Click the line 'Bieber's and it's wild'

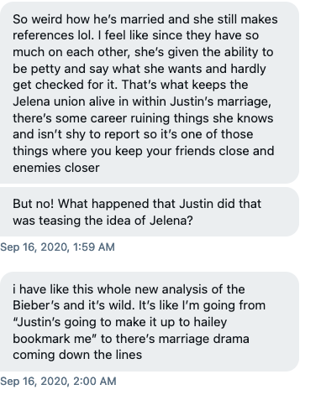(139, 305)
